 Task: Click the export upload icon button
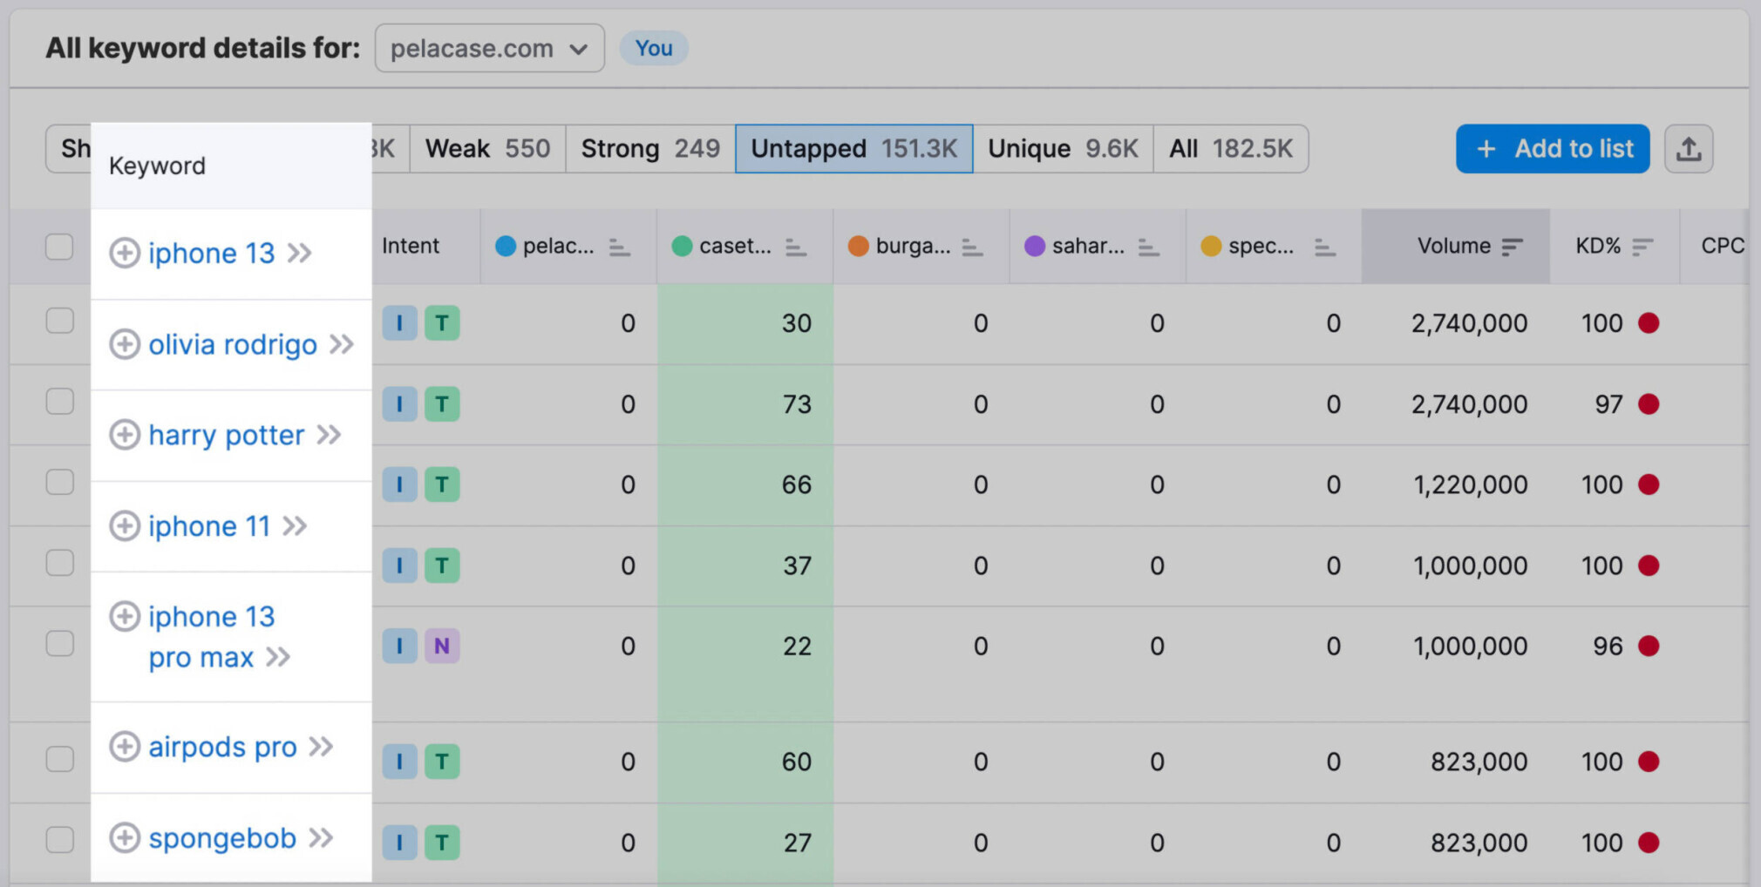click(x=1689, y=149)
